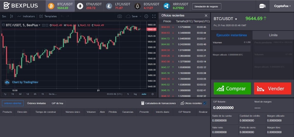
Task: Expand the CryptoFox account dropdown
Action: 282,6
